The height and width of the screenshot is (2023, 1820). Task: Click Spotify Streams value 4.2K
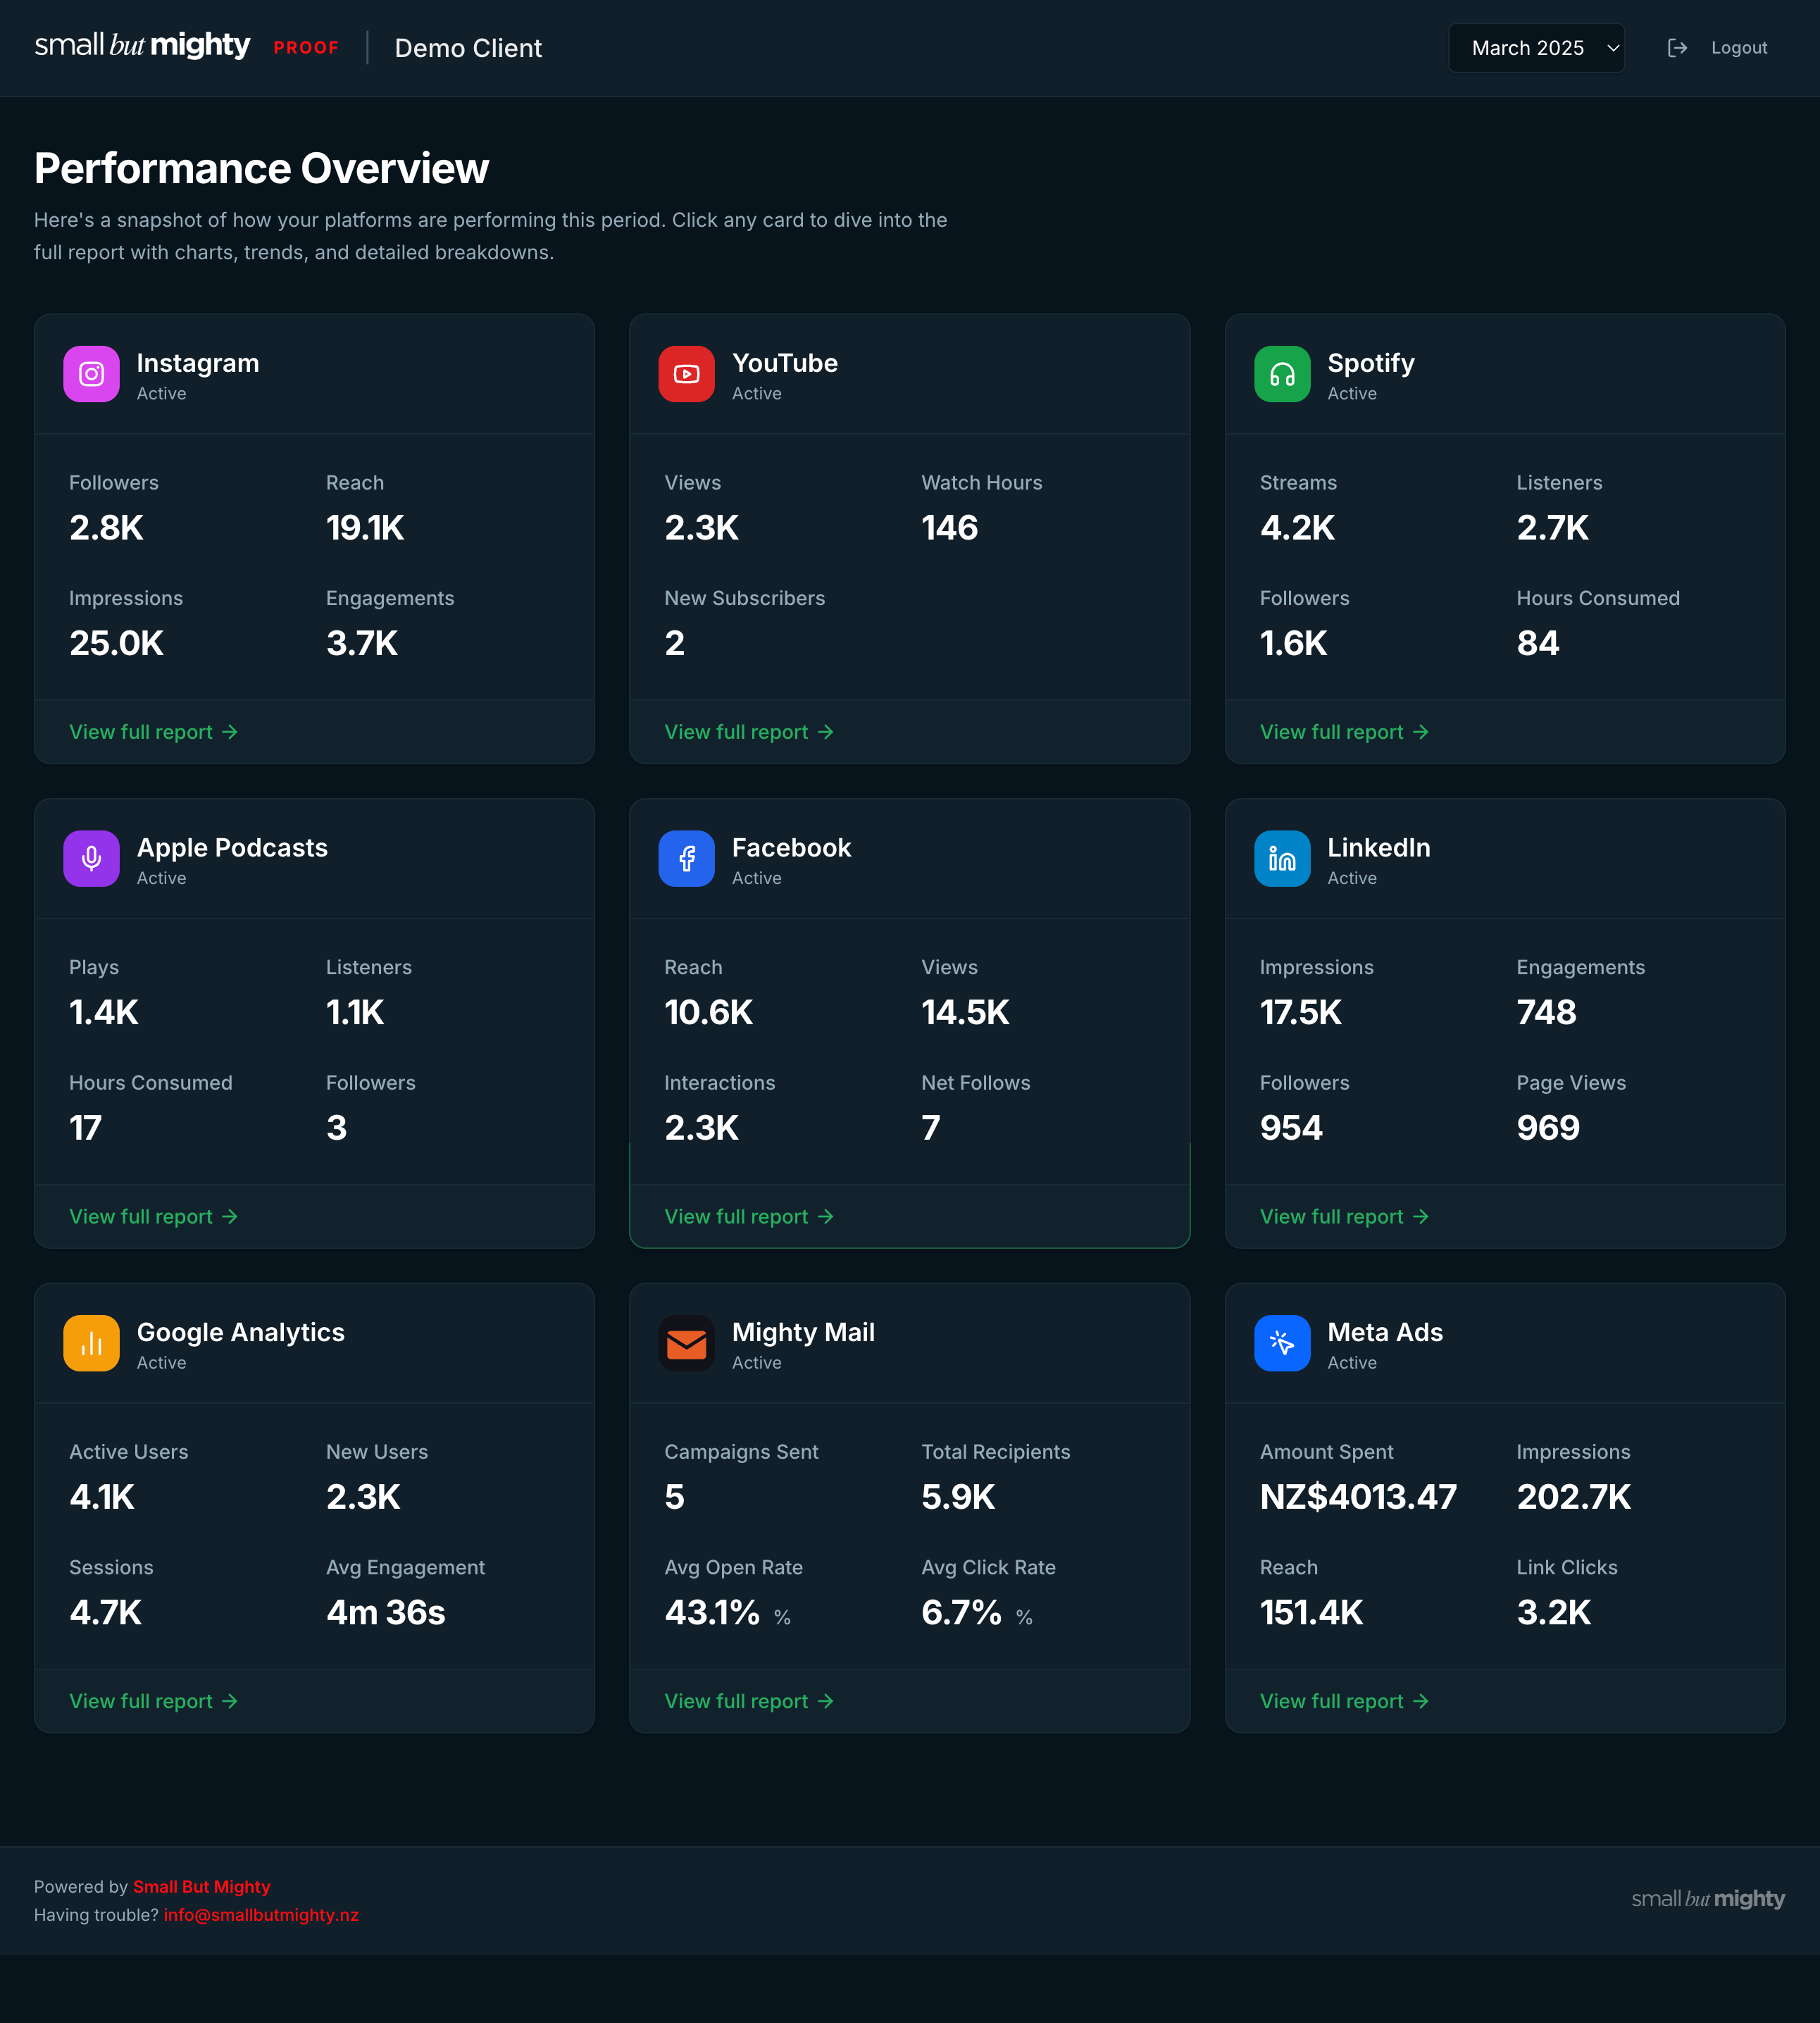pyautogui.click(x=1297, y=527)
